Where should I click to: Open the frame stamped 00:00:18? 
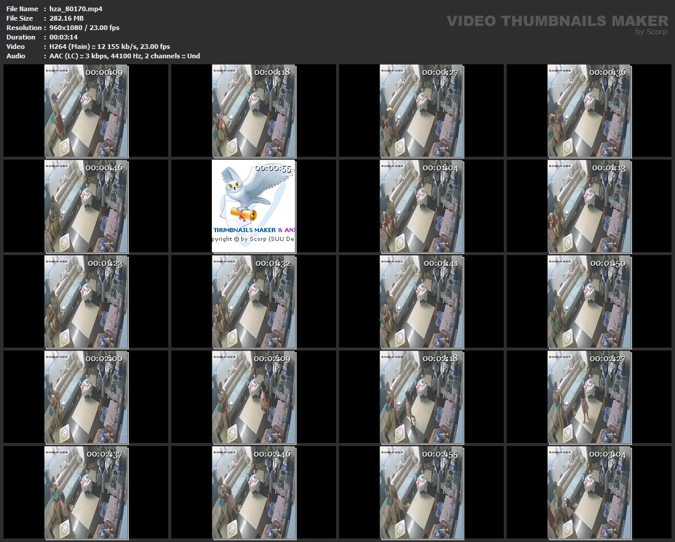(254, 111)
